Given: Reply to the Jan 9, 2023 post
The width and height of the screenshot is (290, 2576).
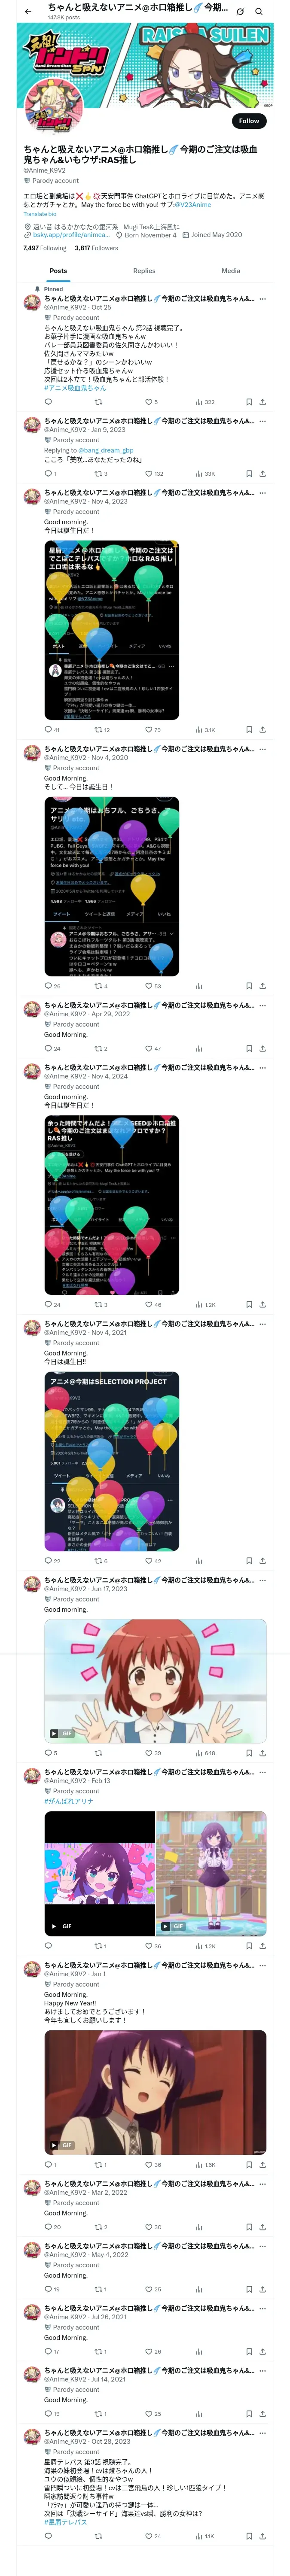Looking at the screenshot, I should [x=50, y=474].
